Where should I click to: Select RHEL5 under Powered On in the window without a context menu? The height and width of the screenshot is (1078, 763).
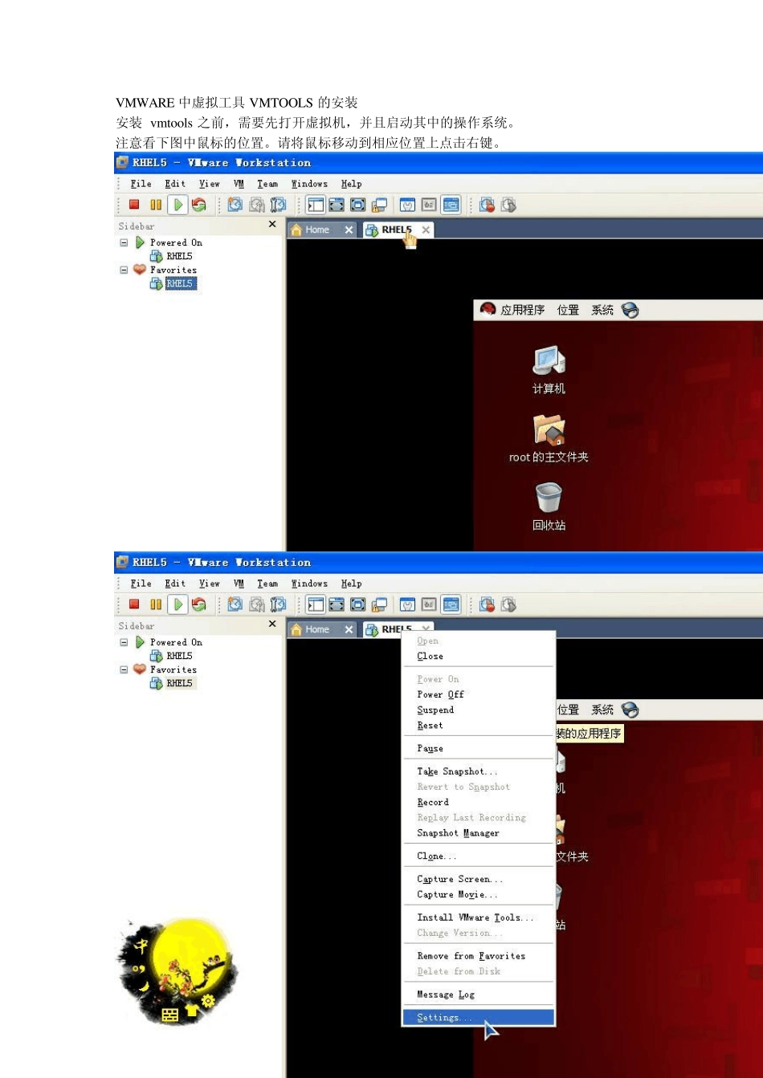(172, 256)
